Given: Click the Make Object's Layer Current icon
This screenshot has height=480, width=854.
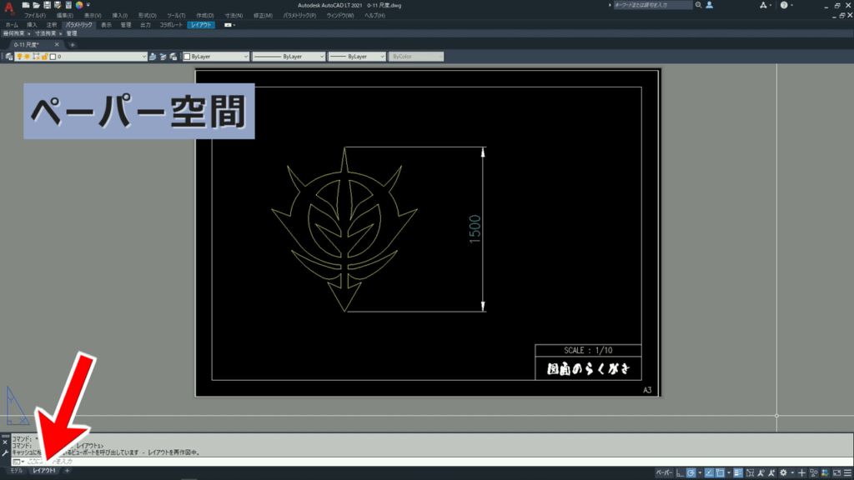Looking at the screenshot, I should pos(153,57).
